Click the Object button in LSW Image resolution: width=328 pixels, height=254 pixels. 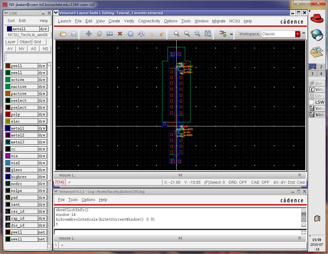pos(25,42)
